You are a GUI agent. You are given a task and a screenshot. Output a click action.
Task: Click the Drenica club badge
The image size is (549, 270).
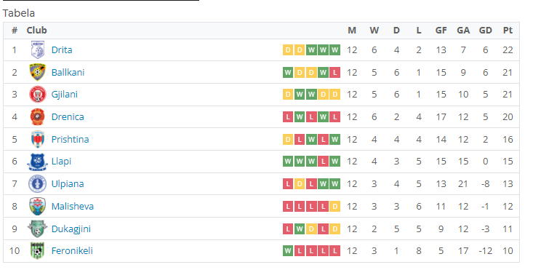(x=38, y=116)
